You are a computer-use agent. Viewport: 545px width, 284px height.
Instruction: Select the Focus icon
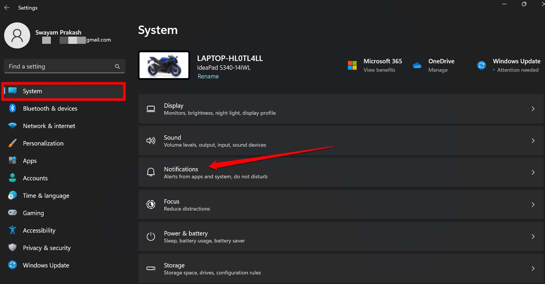(x=151, y=204)
